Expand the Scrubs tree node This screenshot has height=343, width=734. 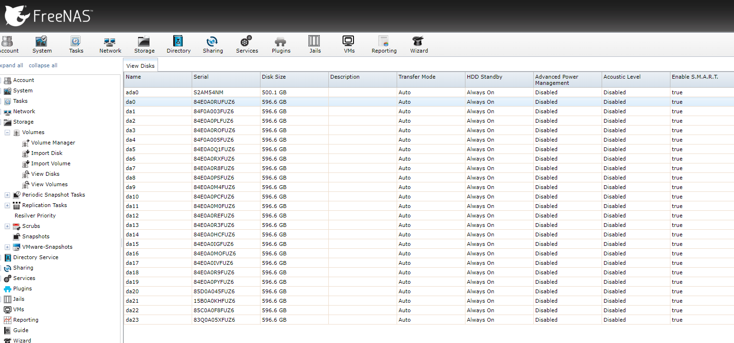[x=7, y=226]
